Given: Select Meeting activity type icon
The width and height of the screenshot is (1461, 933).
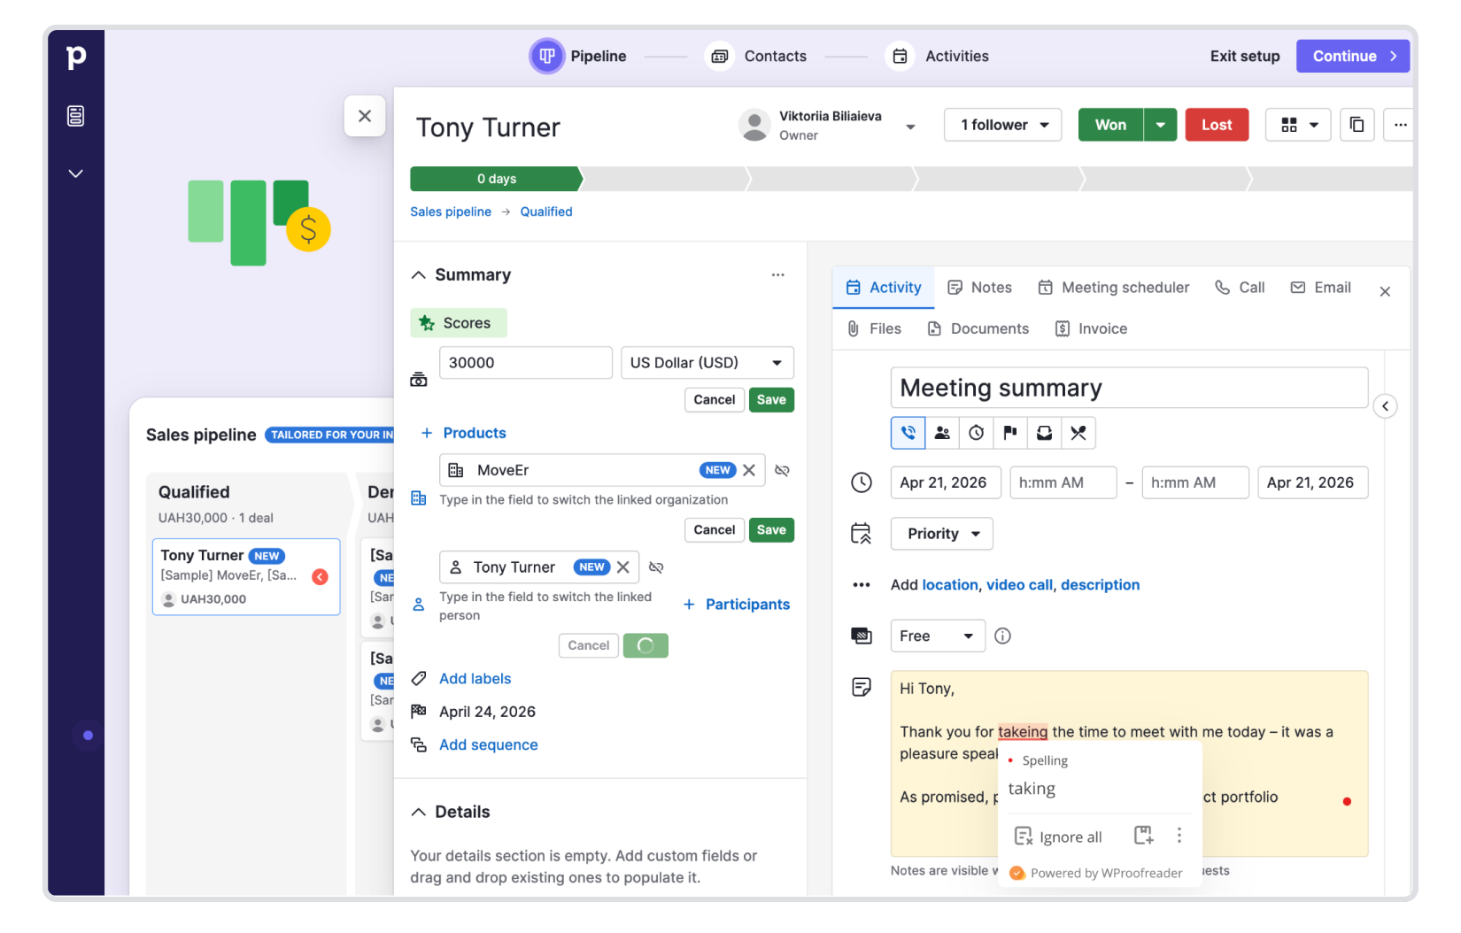Looking at the screenshot, I should (x=942, y=433).
